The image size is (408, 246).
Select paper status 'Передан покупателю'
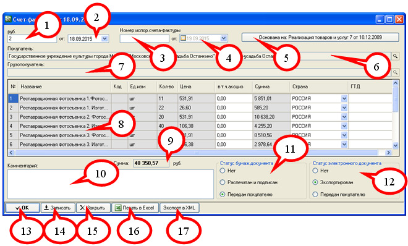click(222, 194)
